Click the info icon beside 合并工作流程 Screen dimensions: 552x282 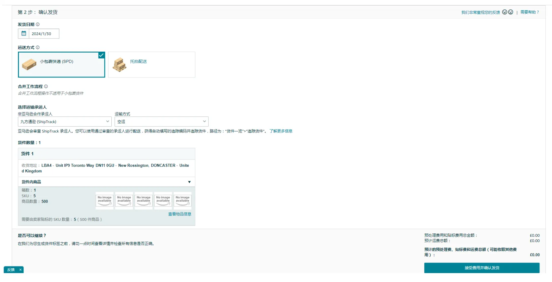coord(46,86)
